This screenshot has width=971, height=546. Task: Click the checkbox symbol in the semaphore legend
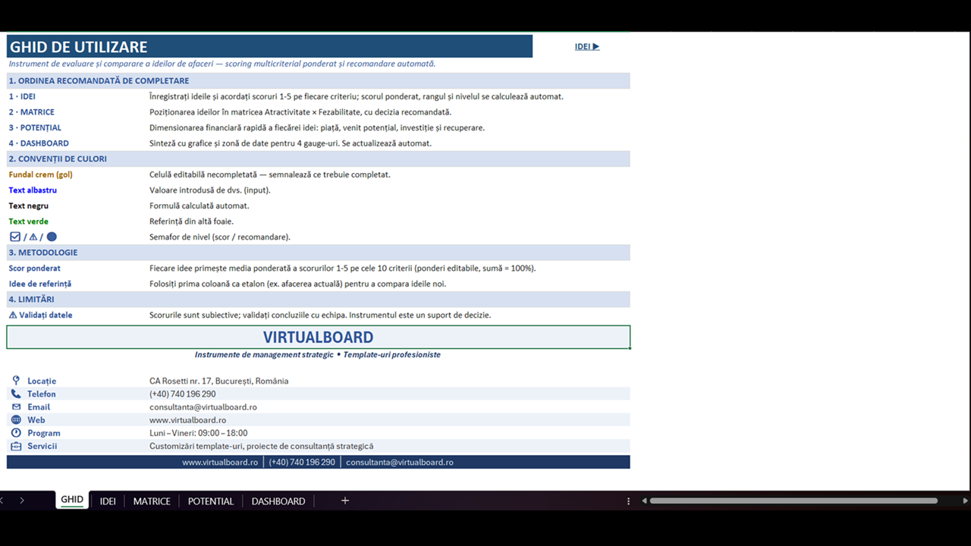(14, 237)
